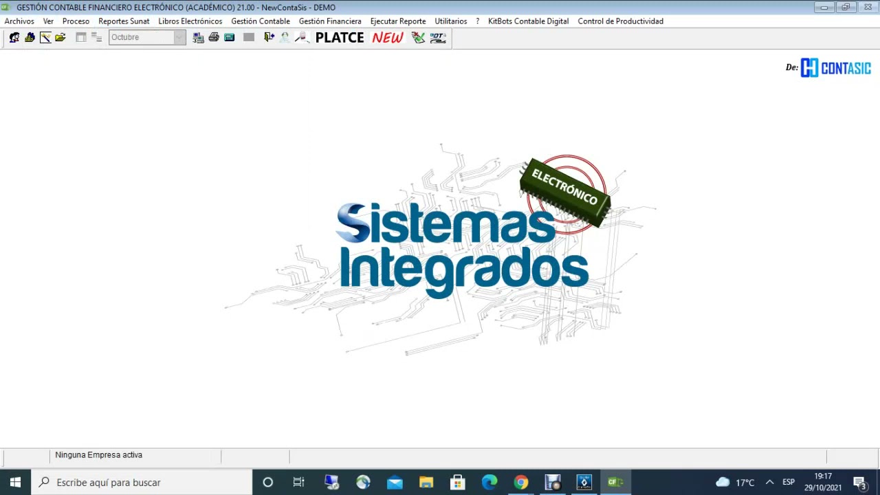The height and width of the screenshot is (495, 880).
Task: Click the Contasic logo
Action: coord(836,67)
